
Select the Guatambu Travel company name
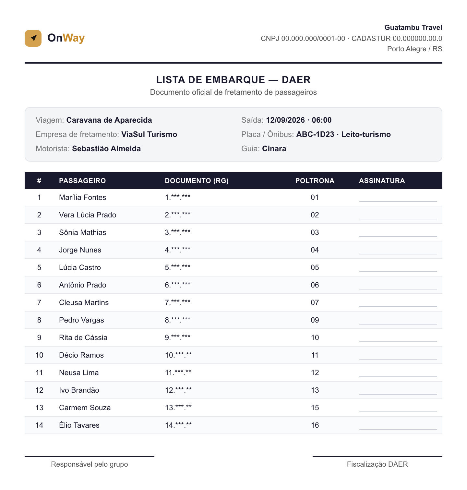413,28
